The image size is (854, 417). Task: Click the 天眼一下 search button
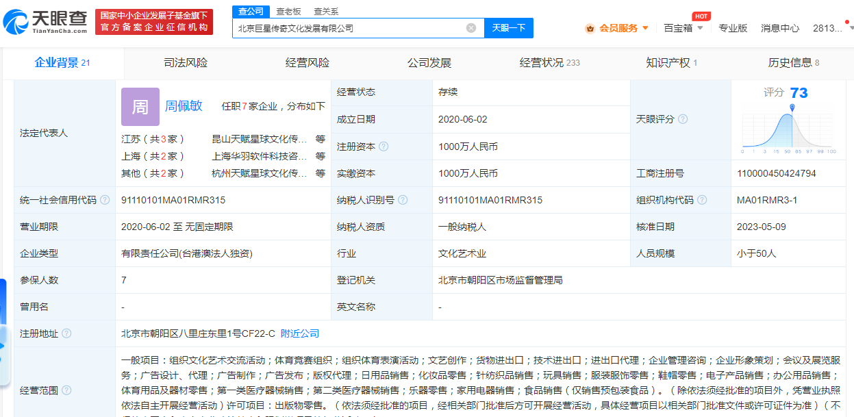pos(509,28)
